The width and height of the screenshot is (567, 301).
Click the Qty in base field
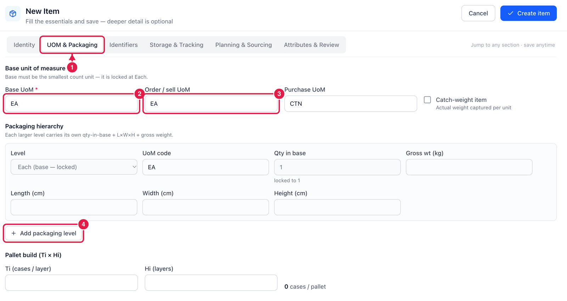(x=337, y=167)
